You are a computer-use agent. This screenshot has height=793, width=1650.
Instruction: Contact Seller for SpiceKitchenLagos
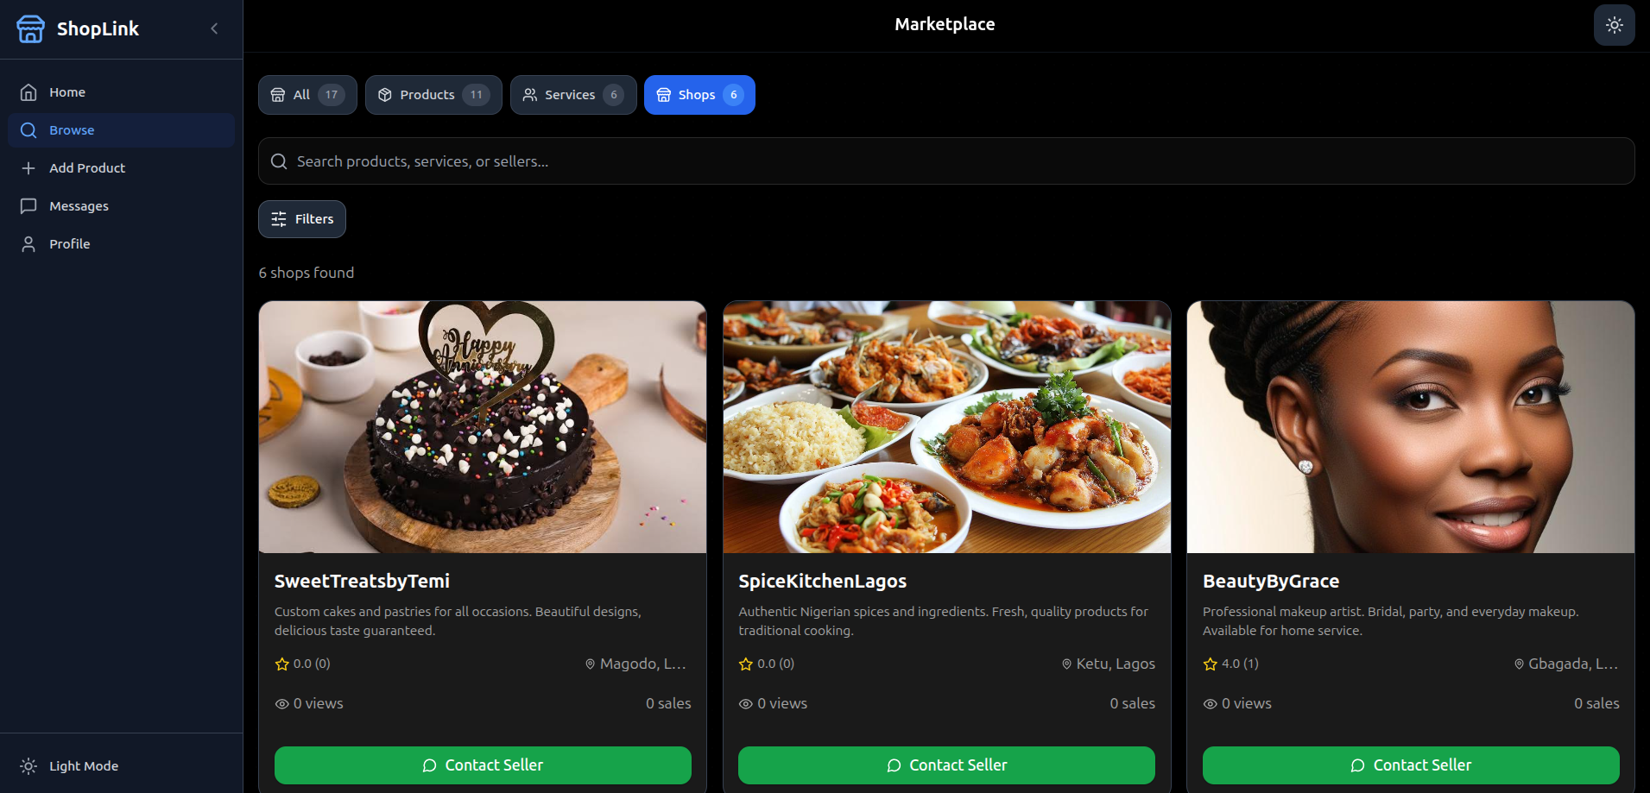(x=946, y=765)
